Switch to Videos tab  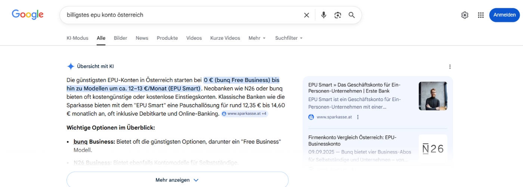pyautogui.click(x=194, y=38)
